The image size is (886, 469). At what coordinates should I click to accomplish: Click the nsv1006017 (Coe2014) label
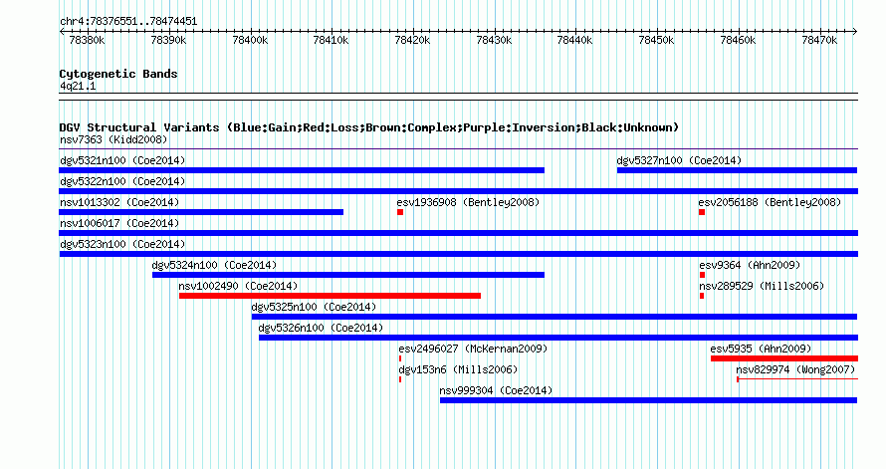tap(119, 223)
